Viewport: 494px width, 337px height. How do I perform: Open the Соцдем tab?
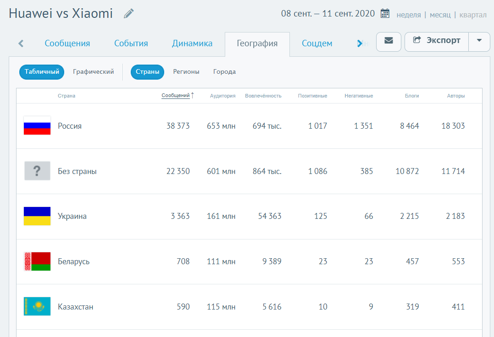click(x=317, y=43)
